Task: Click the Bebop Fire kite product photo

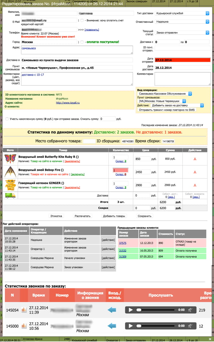Action: [x=10, y=172]
